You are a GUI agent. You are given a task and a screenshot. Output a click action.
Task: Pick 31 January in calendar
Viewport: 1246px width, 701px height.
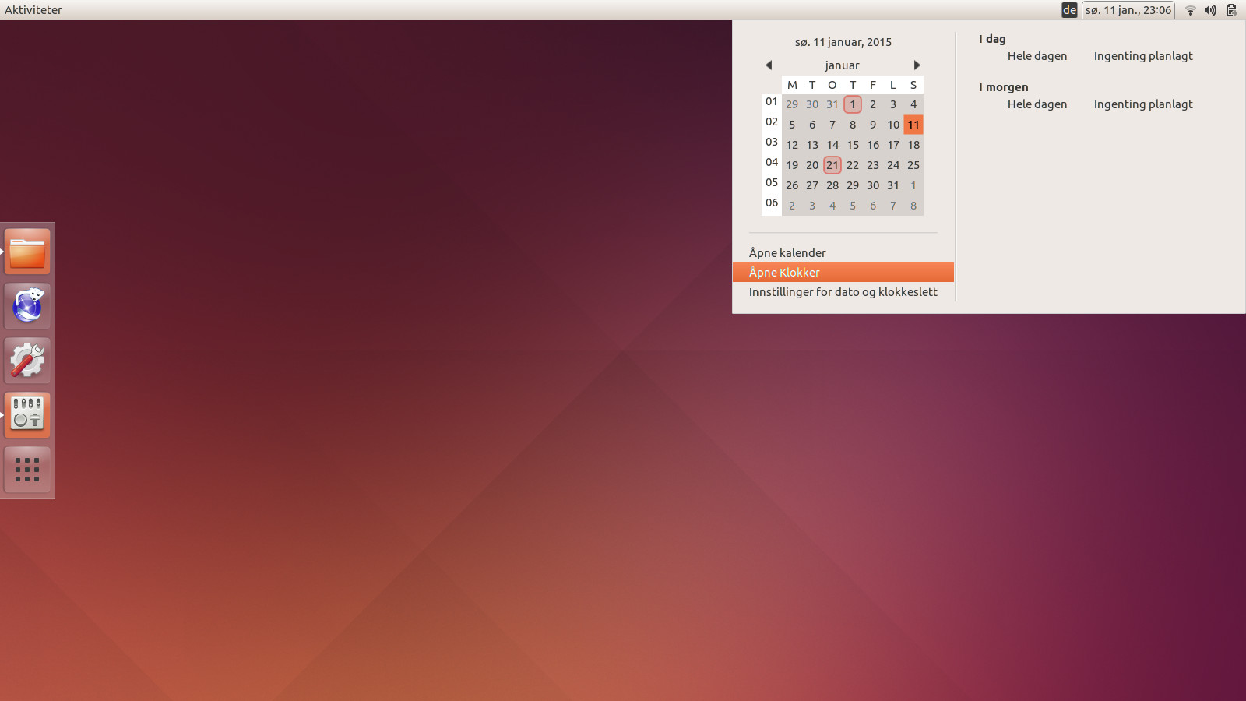[893, 185]
